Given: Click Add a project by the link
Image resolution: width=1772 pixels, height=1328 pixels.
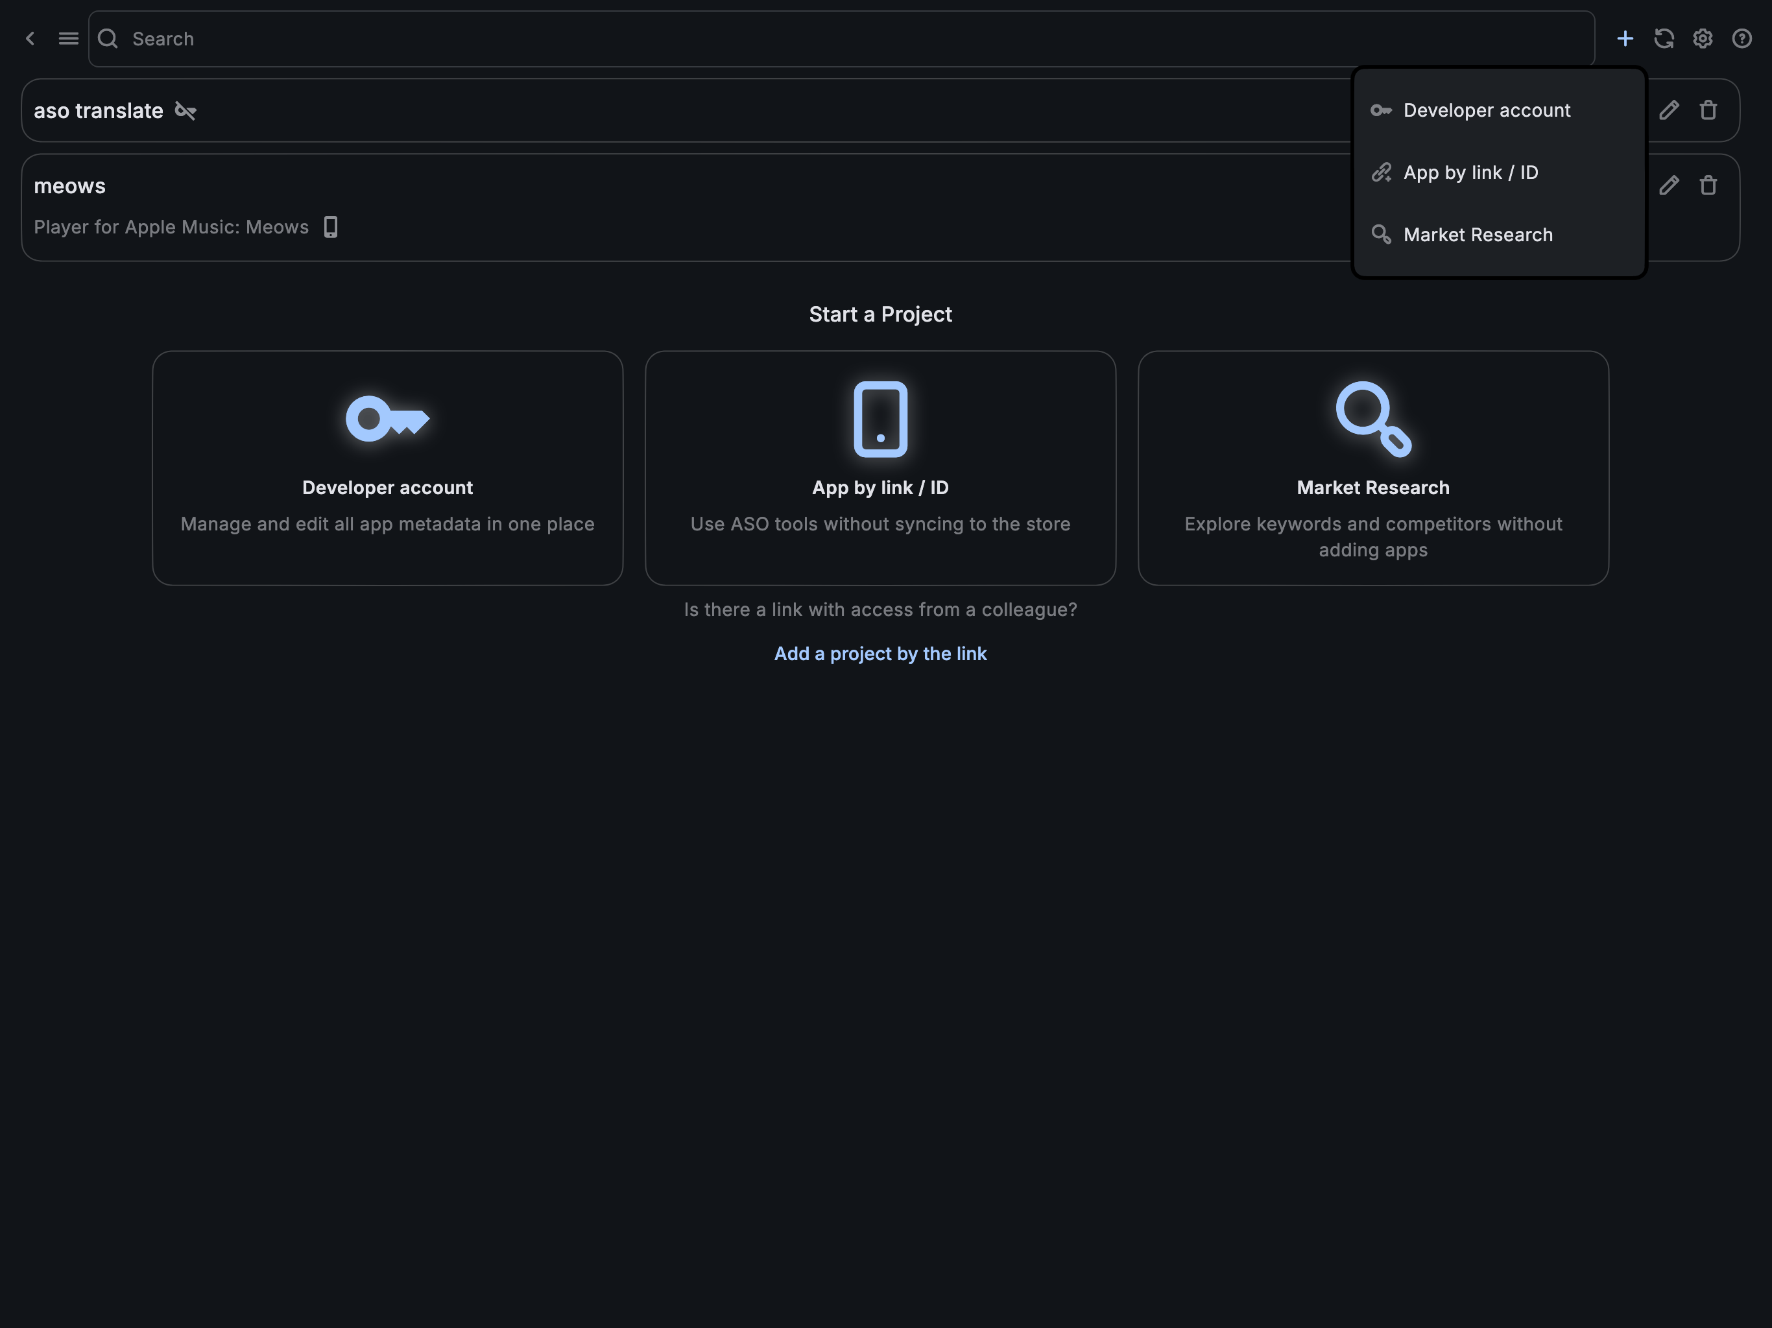Looking at the screenshot, I should pyautogui.click(x=880, y=654).
